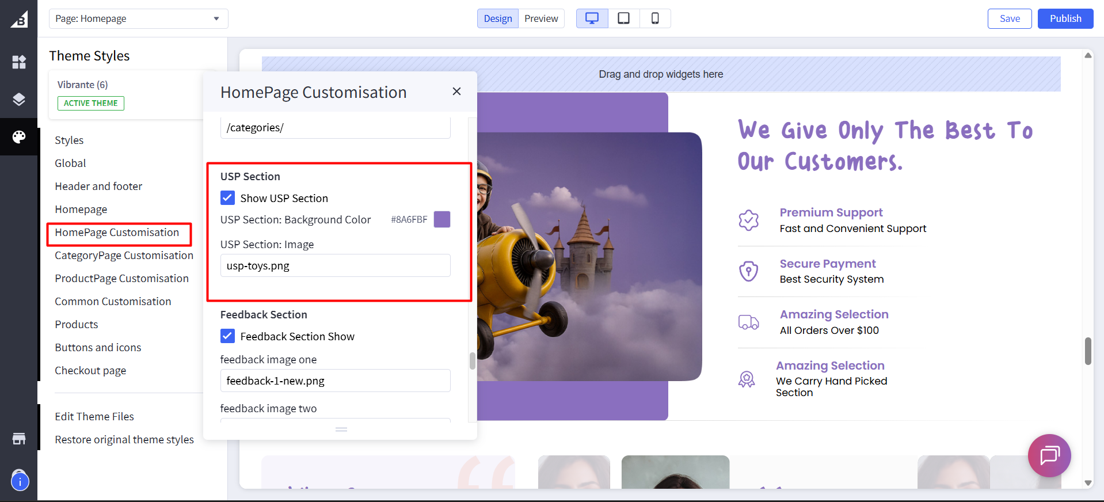Open the info icon at bottom left
Image resolution: width=1104 pixels, height=502 pixels.
(20, 481)
